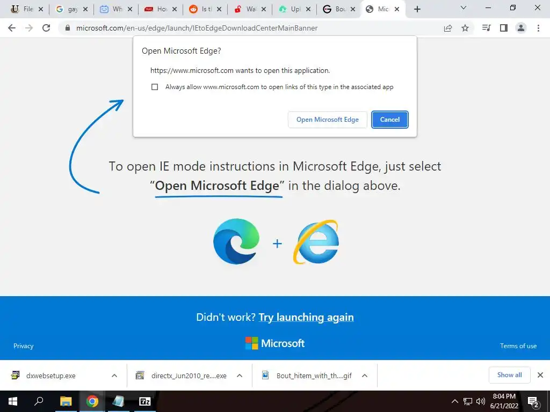Click the Internet Explorer logo image
The height and width of the screenshot is (412, 550).
316,242
